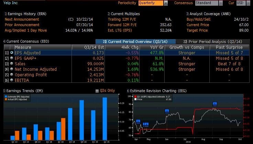The width and height of the screenshot is (253, 144).
Task: Switch to Current Period Overview (Q3/14) tab
Action: (x=135, y=42)
